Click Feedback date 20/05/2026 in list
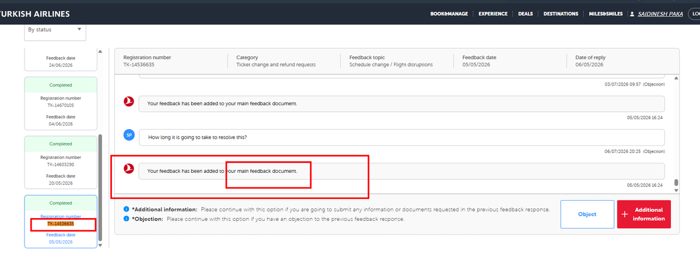 [x=61, y=183]
